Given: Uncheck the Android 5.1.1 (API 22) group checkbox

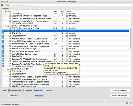Looking at the screenshot, I should tap(3, 31).
